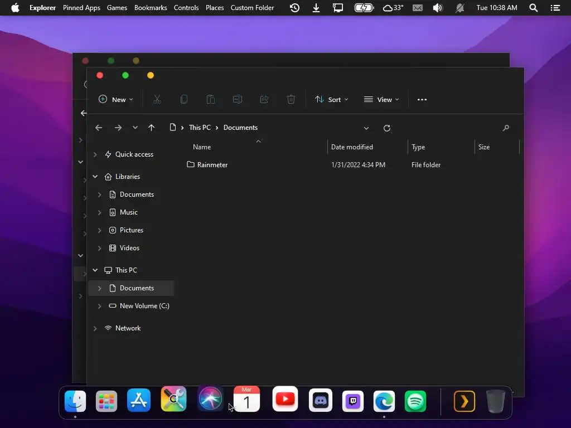The height and width of the screenshot is (428, 571).
Task: Click the Apple logo in menu bar
Action: [x=15, y=8]
